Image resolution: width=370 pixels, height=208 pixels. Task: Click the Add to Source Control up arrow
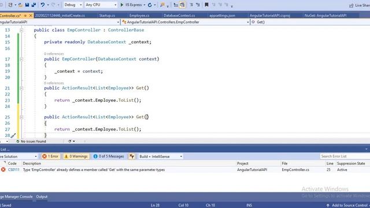click(328, 206)
